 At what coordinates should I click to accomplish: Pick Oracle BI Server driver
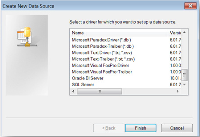coord(88,78)
